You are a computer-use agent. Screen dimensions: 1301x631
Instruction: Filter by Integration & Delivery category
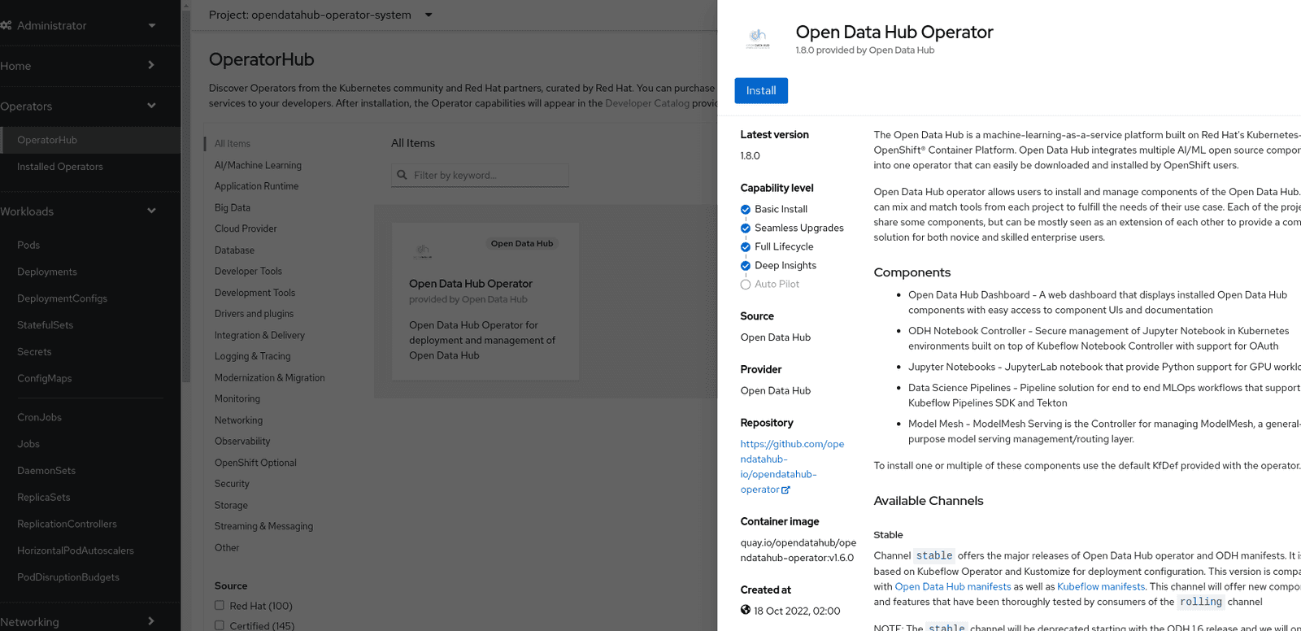click(259, 336)
